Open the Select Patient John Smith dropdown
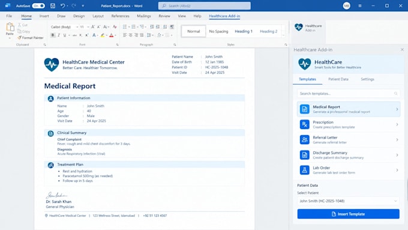408x230 pixels. coord(348,201)
